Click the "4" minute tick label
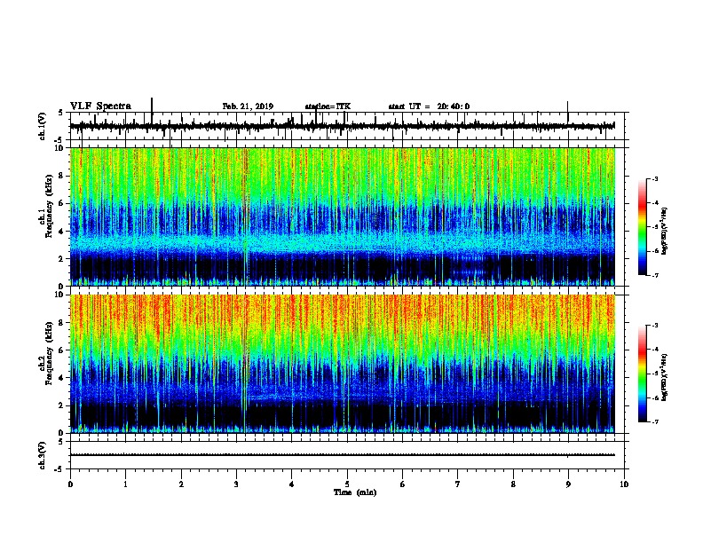The height and width of the screenshot is (543, 703). [x=292, y=484]
